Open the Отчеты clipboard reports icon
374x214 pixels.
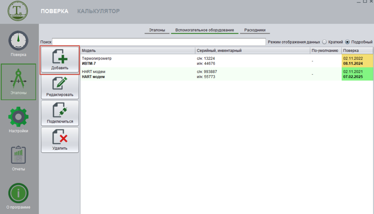pos(18,155)
